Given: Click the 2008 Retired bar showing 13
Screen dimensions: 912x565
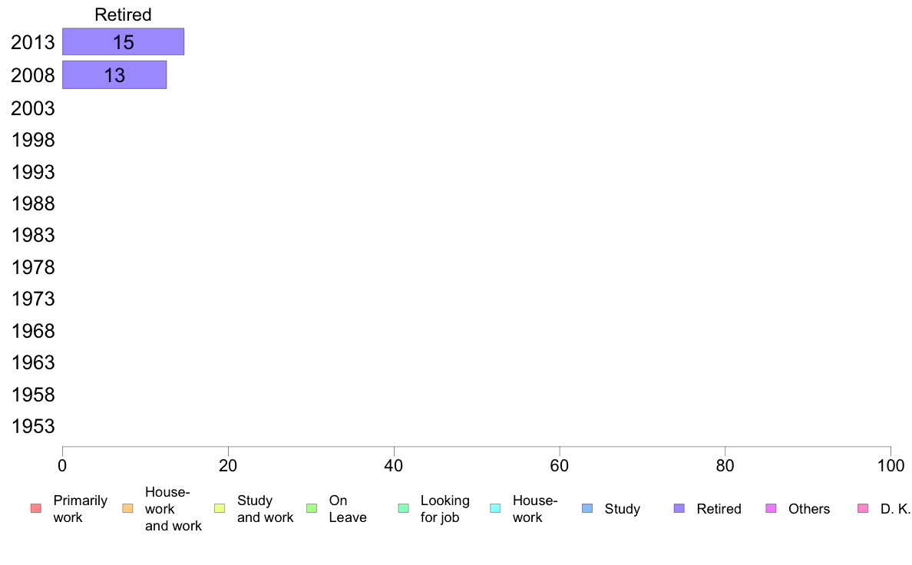Looking at the screenshot, I should (x=114, y=75).
